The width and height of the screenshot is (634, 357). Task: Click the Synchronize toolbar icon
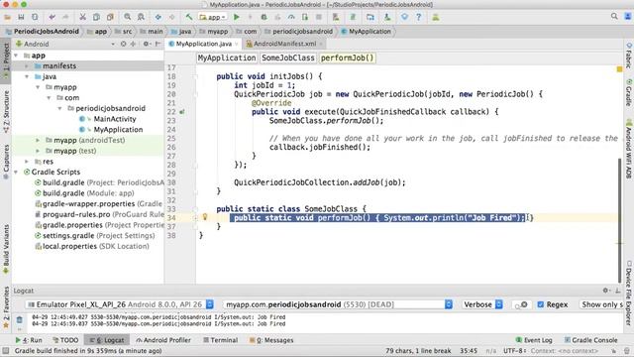[35, 17]
